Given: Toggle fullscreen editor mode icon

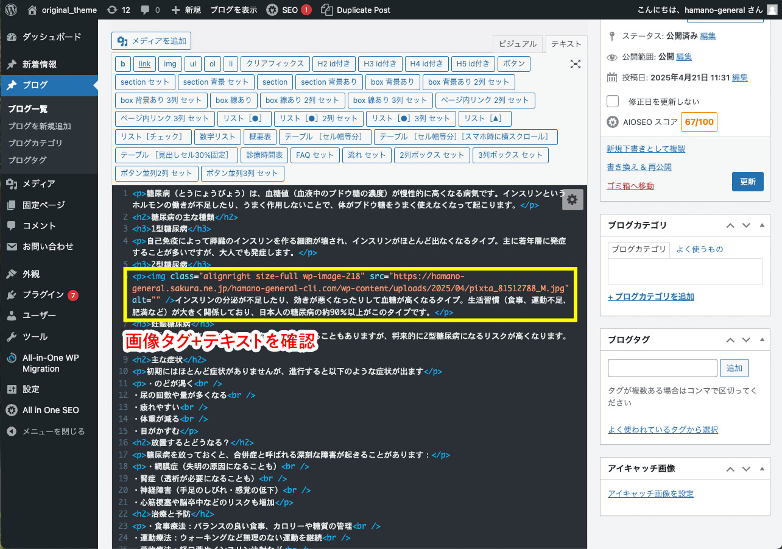Looking at the screenshot, I should 575,64.
